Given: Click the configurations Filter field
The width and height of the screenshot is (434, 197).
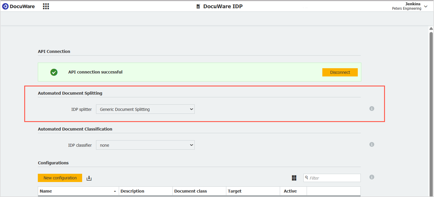Looking at the screenshot, I should coord(334,178).
